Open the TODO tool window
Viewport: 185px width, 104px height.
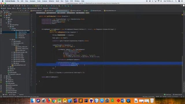click(5, 94)
